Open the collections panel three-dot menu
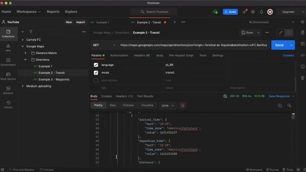 click(84, 32)
